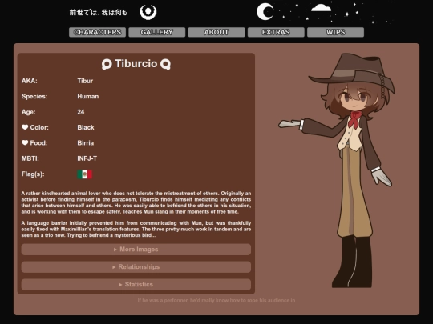Viewport: 433px width, 324px height.
Task: Go to the ABOUT page
Action: pos(216,32)
